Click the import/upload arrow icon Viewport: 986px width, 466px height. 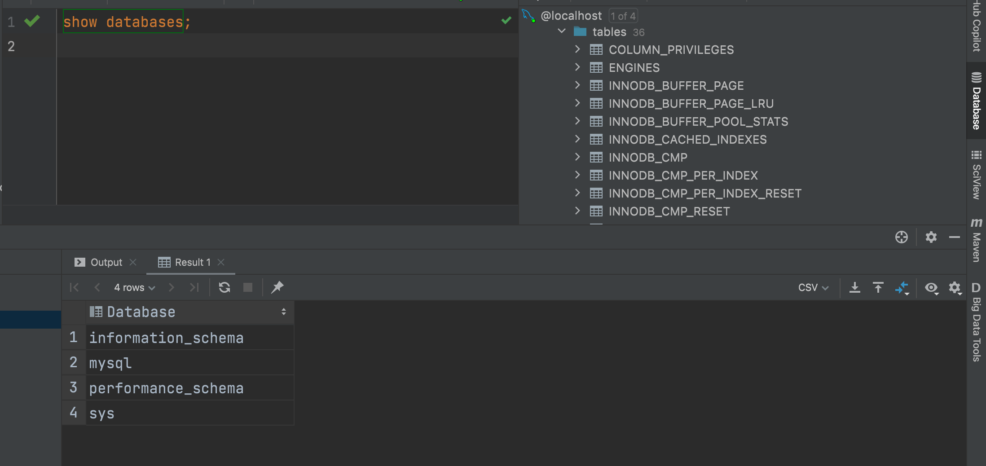pyautogui.click(x=878, y=287)
